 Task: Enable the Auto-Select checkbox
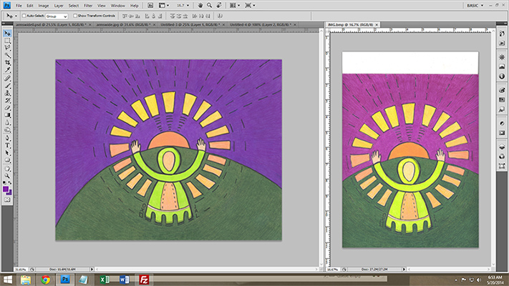pyautogui.click(x=24, y=15)
